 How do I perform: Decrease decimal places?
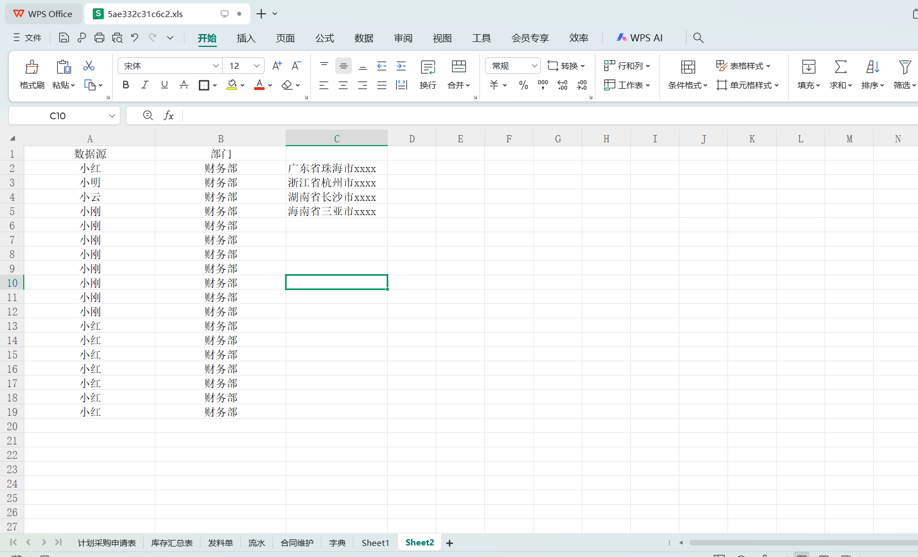[x=582, y=85]
